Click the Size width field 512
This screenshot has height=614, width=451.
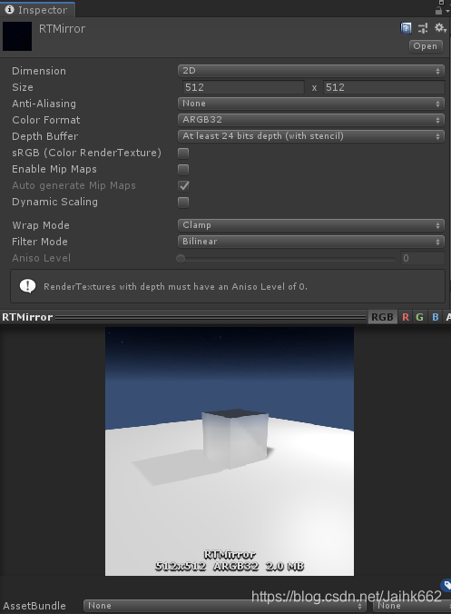point(243,87)
